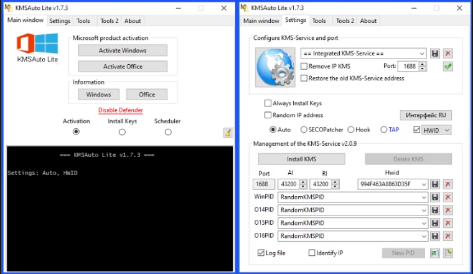Clear the WinPID row with red X
Screen dimensions: 473x274
pos(448,197)
